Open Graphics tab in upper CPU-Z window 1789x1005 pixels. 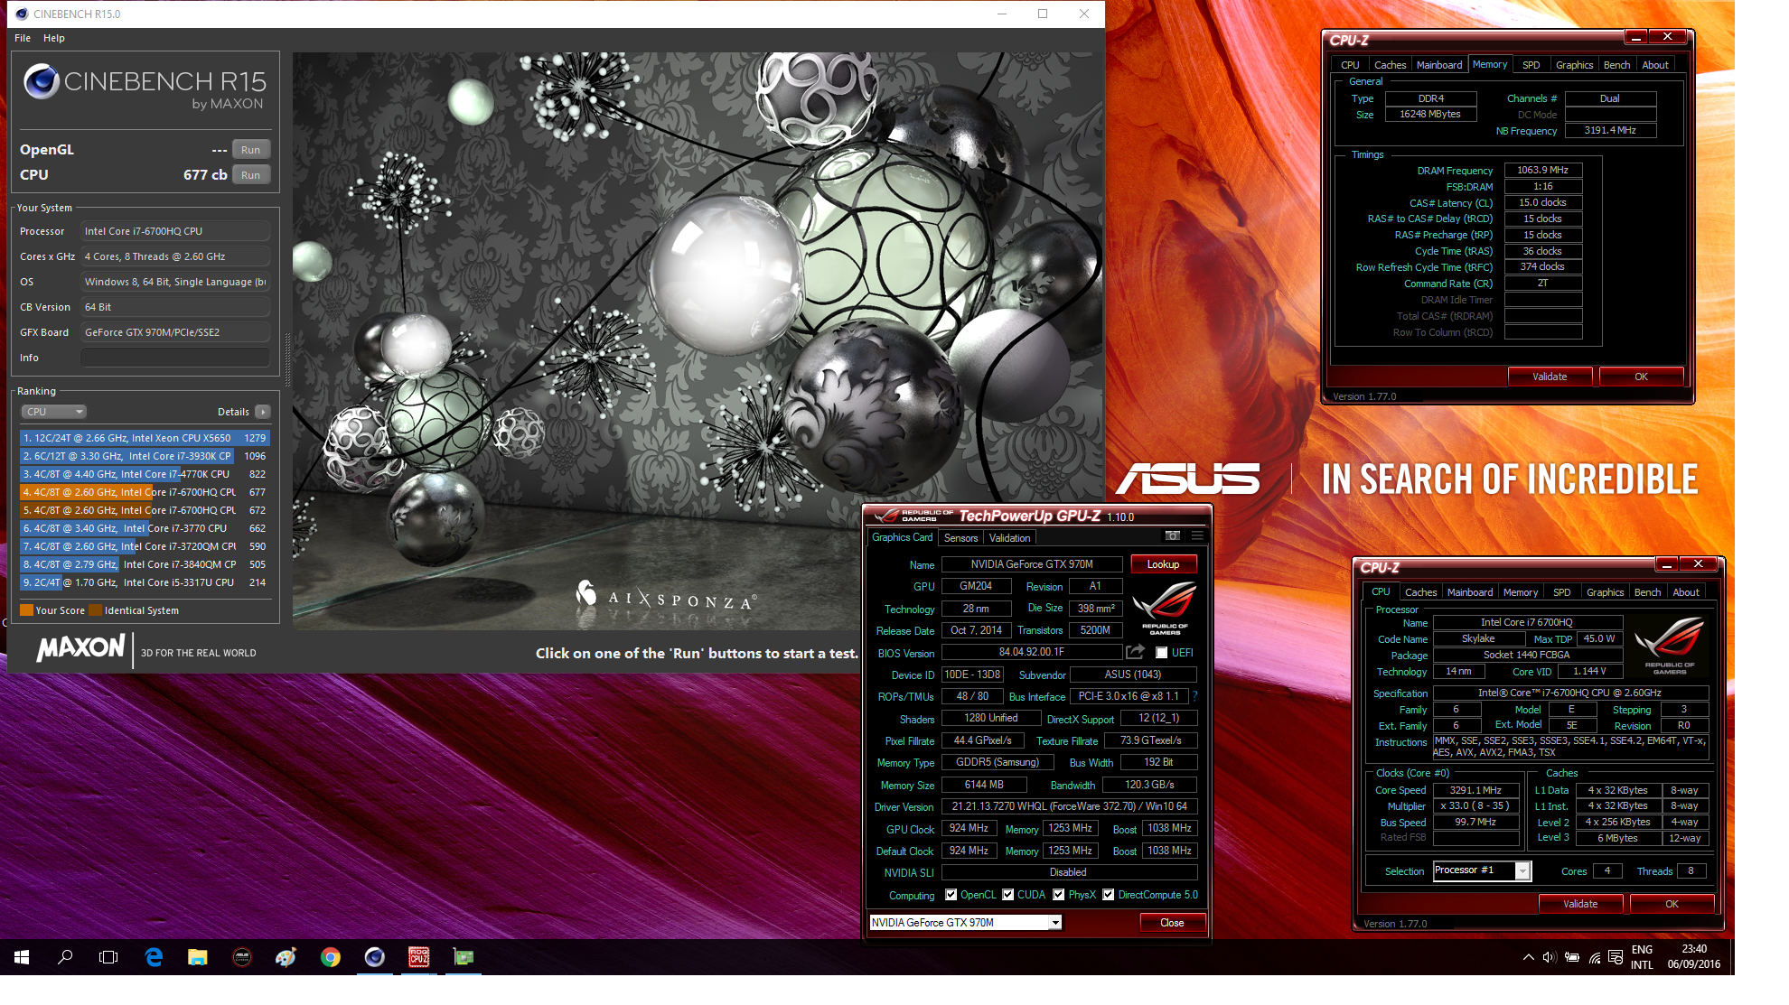1574,65
